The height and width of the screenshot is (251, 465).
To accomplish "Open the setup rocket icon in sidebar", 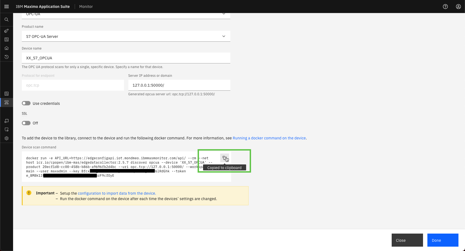I will [x=7, y=31].
